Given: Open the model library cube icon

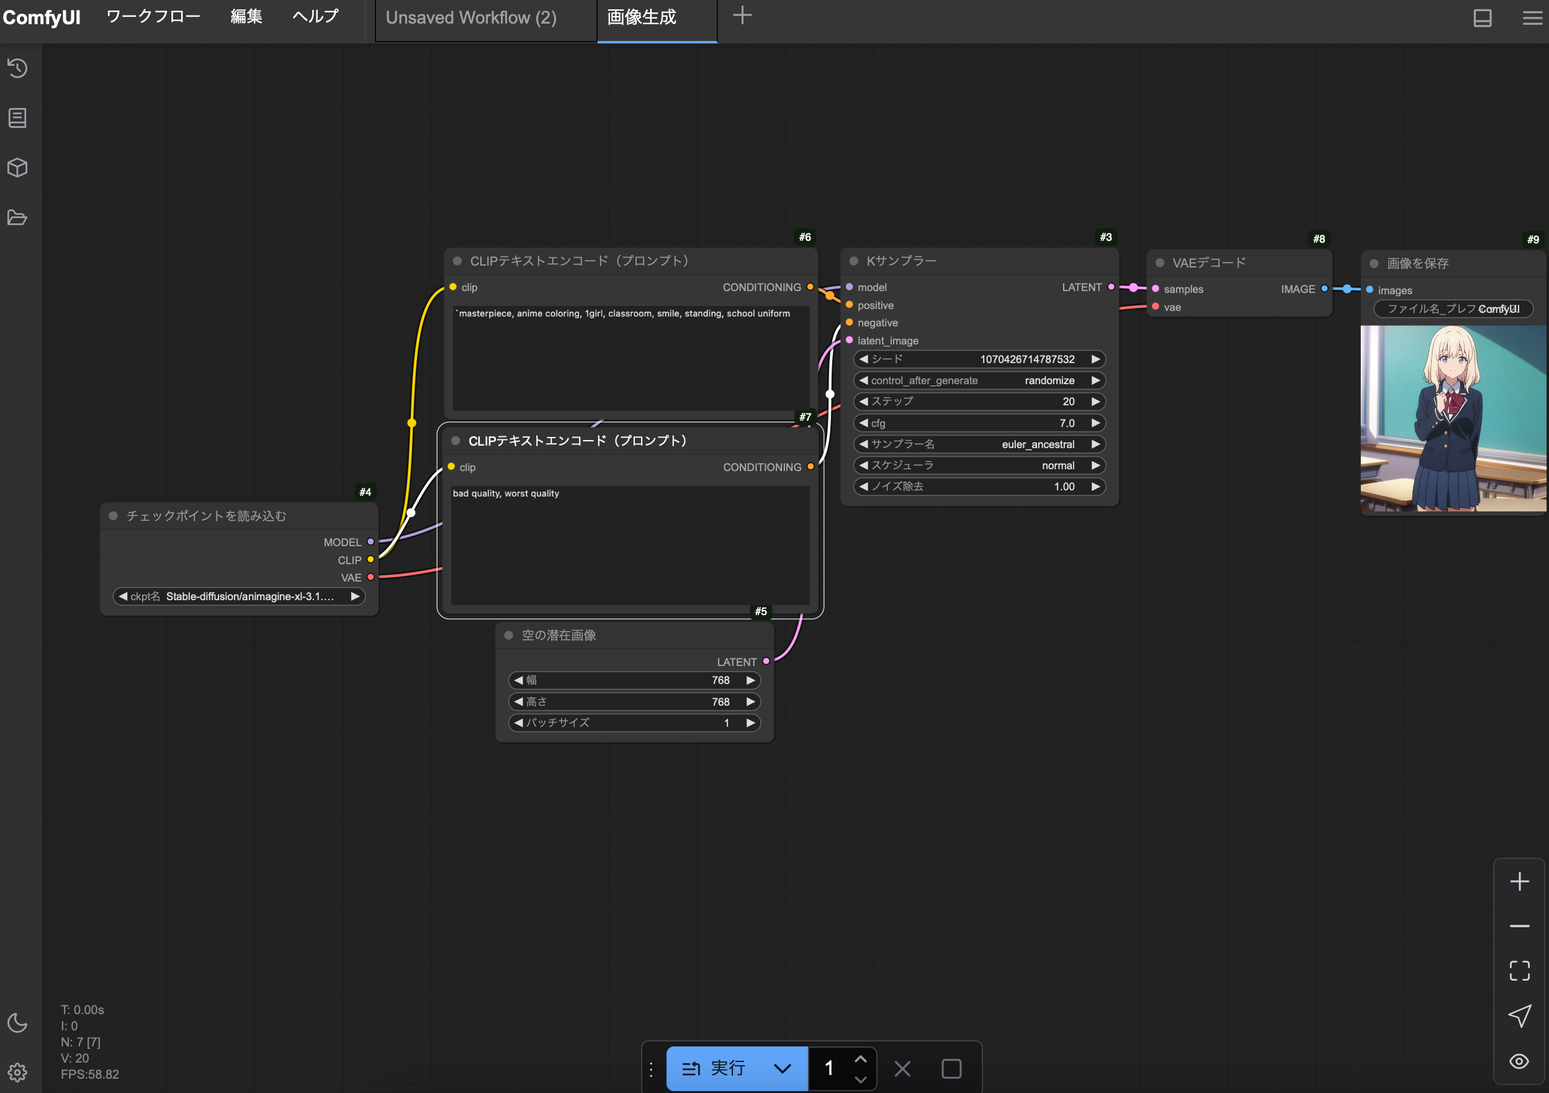Looking at the screenshot, I should [17, 168].
